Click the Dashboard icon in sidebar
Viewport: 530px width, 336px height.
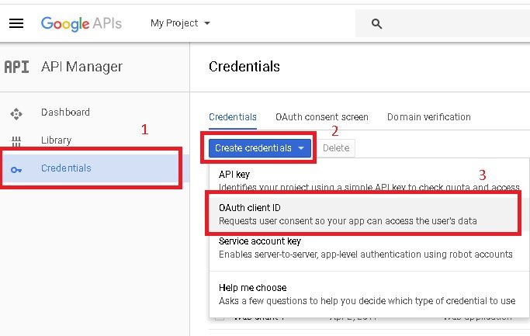click(x=16, y=113)
